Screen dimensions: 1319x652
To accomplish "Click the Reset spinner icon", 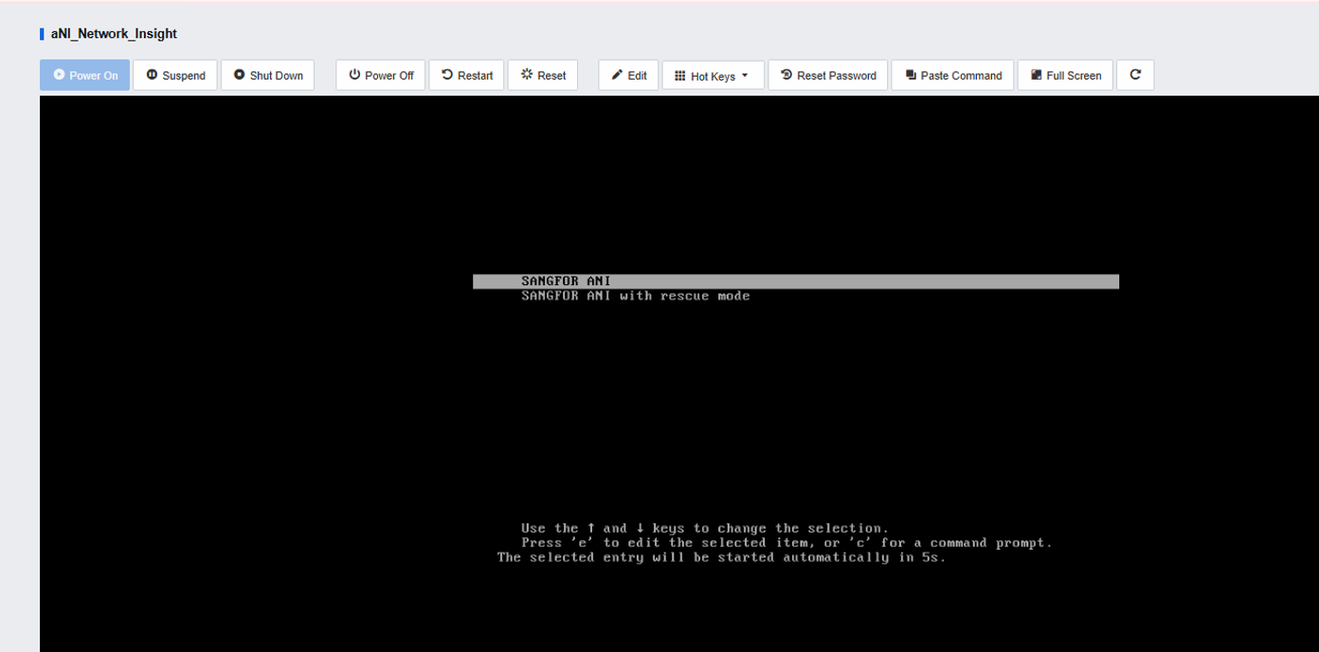I will coord(527,75).
